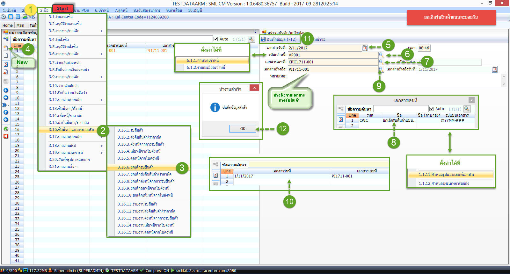
Task: Click the calculator icon in top toolbar
Action: click(18, 17)
